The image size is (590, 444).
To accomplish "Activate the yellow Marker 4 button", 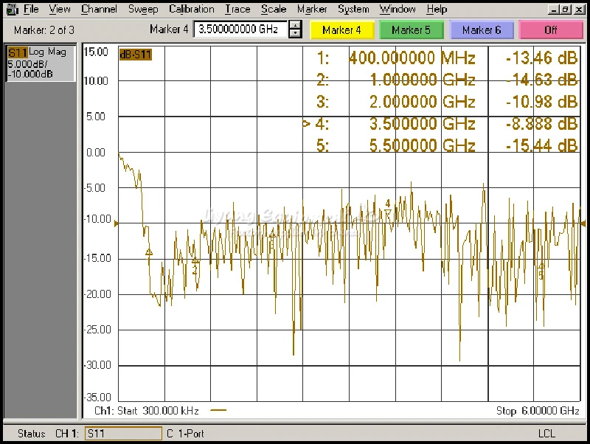I will click(x=342, y=30).
